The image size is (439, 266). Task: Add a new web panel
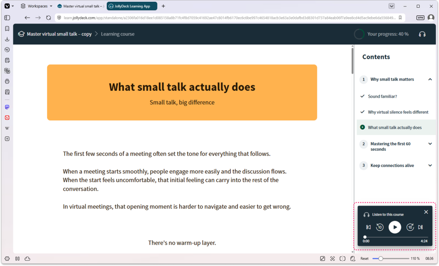[7, 139]
